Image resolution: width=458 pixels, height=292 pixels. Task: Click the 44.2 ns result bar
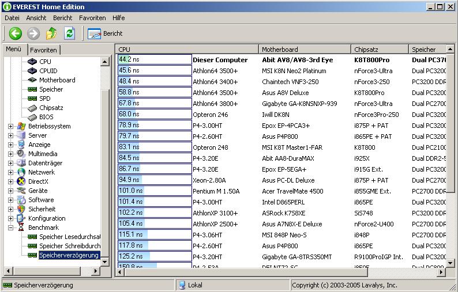tap(155, 59)
